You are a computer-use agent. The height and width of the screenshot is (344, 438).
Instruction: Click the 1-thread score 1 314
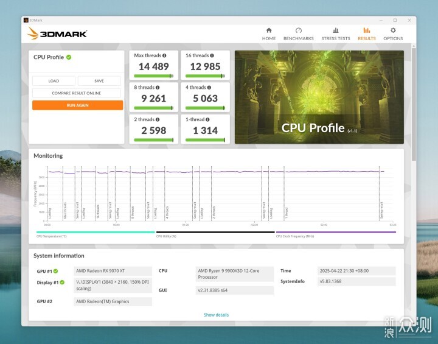tap(205, 131)
